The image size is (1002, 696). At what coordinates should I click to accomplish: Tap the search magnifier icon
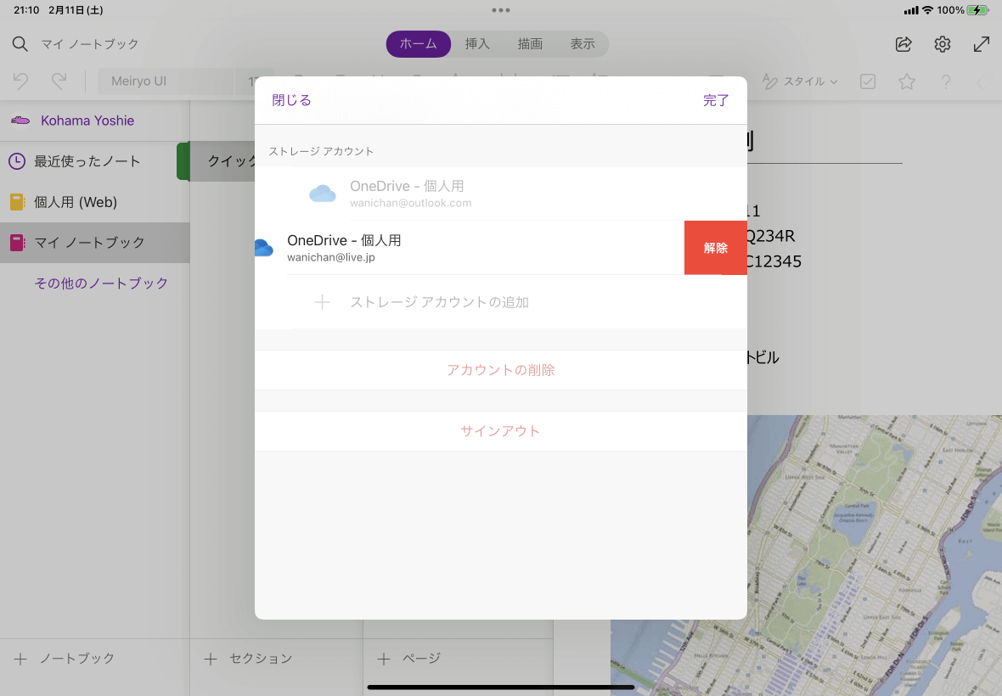pyautogui.click(x=20, y=44)
